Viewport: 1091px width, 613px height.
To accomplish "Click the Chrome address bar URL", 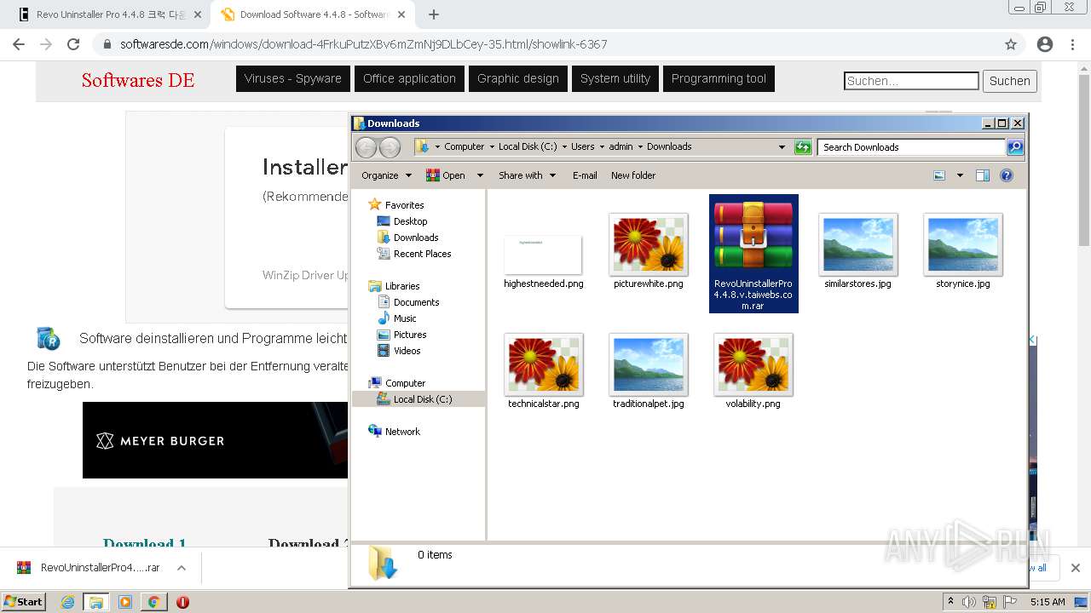I will [x=363, y=44].
